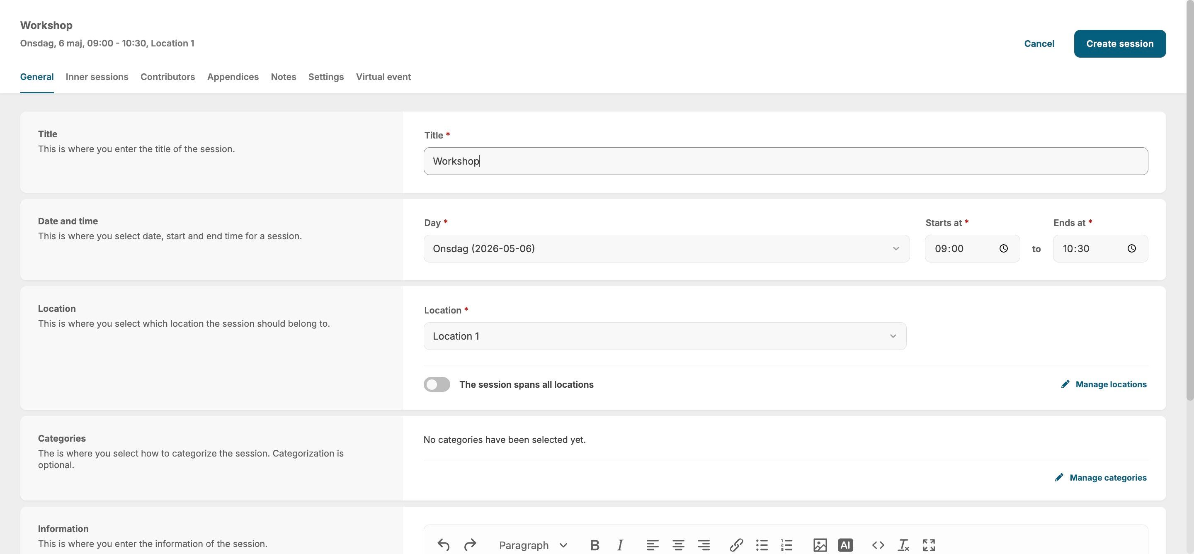Apply center text alignment
Image resolution: width=1194 pixels, height=554 pixels.
(x=678, y=545)
